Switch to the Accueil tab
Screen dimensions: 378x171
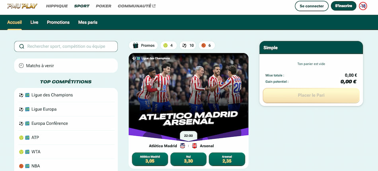point(14,22)
